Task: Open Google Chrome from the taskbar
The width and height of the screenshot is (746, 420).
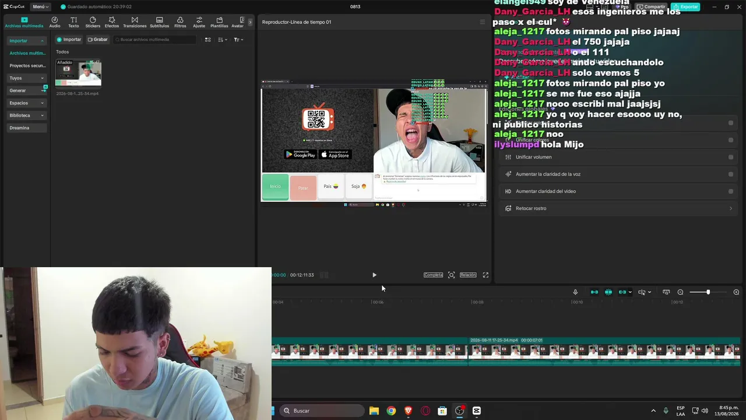Action: tap(391, 411)
